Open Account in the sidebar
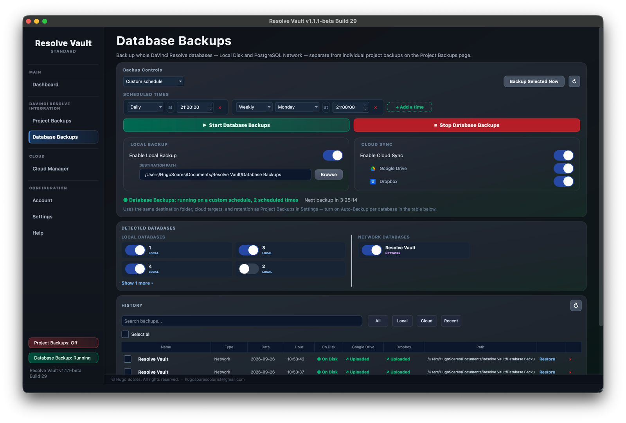The height and width of the screenshot is (423, 626). (63, 200)
